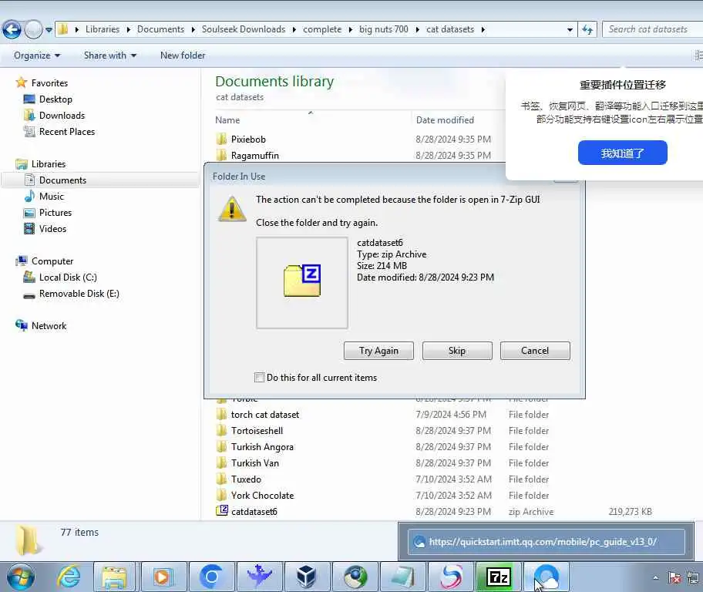Image resolution: width=703 pixels, height=592 pixels.
Task: Show hidden system tray icons arrow
Action: tap(655, 577)
